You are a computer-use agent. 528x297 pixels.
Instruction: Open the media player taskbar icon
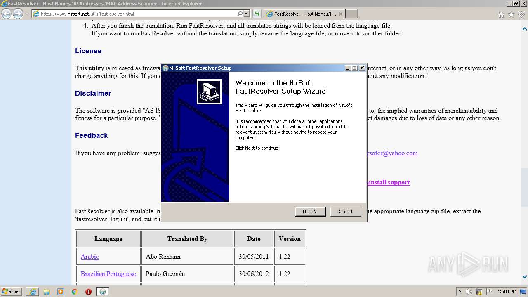coord(61,292)
